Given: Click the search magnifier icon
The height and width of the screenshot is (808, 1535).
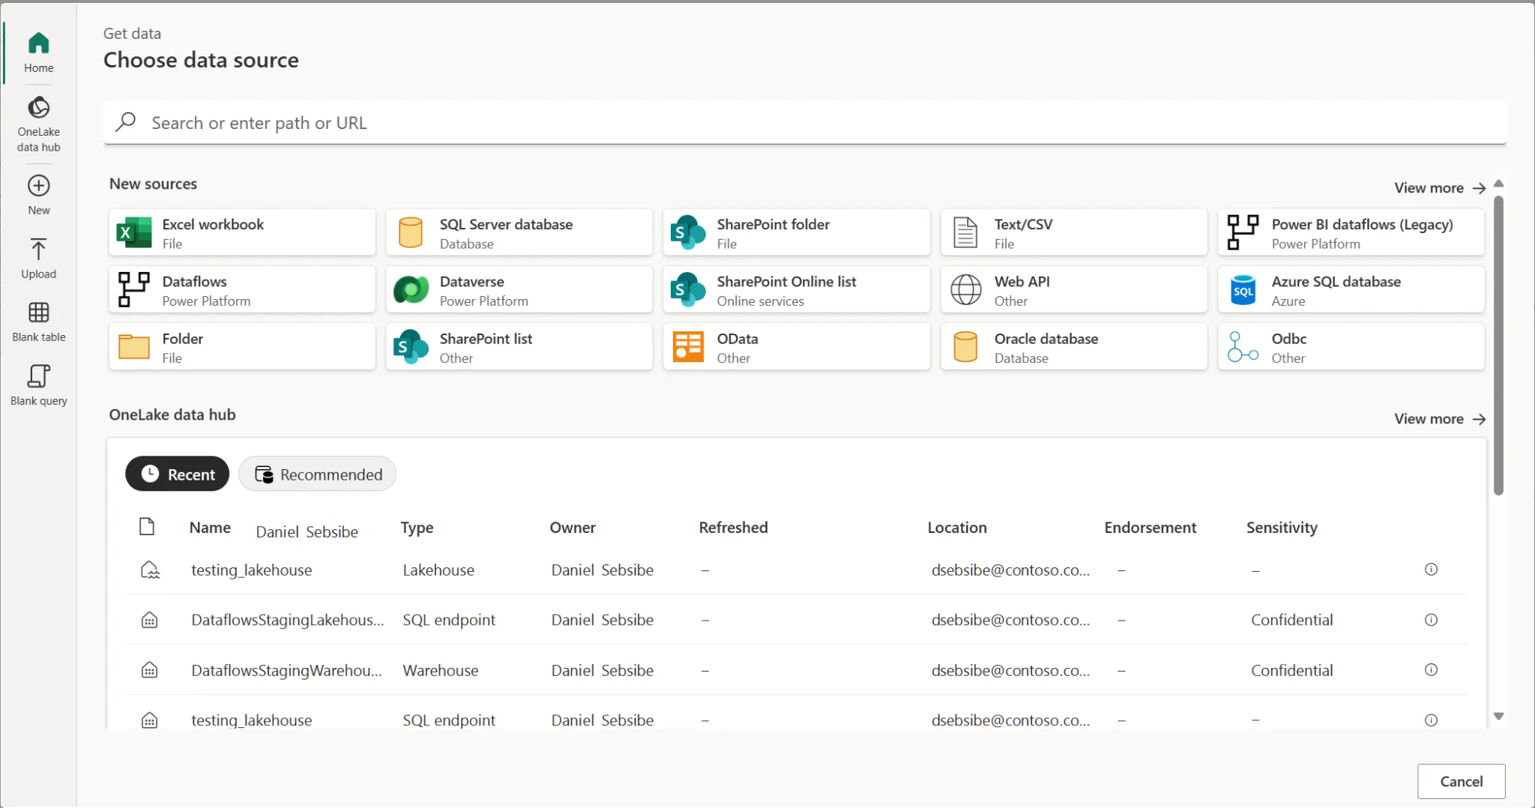Looking at the screenshot, I should point(126,121).
